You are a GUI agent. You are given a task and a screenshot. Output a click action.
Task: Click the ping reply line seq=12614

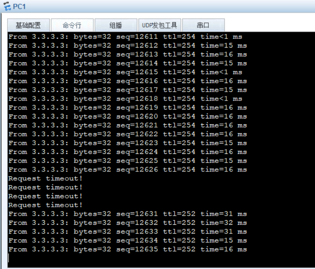[127, 63]
